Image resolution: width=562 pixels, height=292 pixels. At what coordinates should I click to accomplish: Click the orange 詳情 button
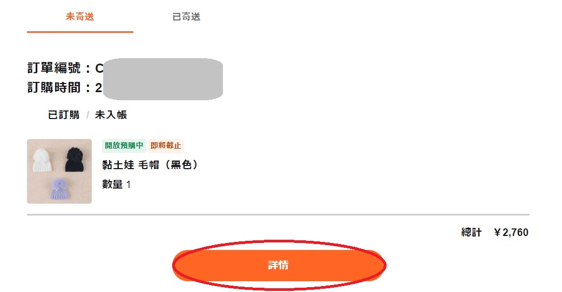[x=279, y=265]
